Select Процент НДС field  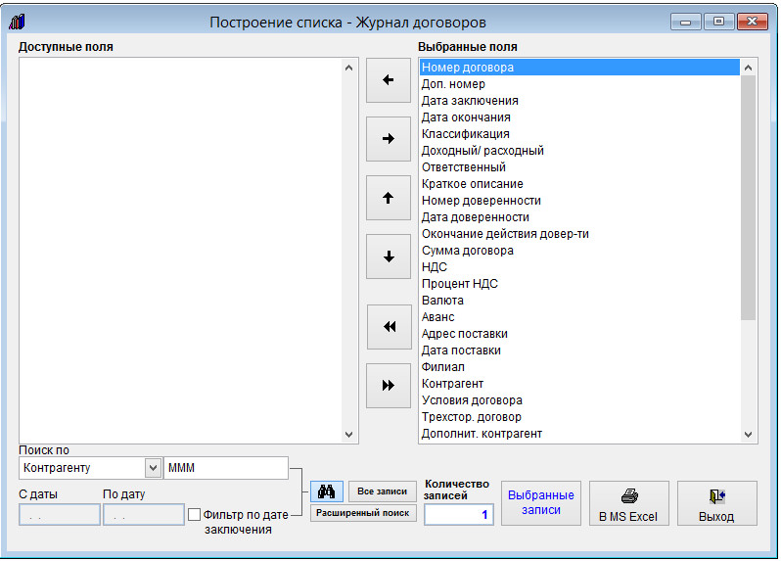pyautogui.click(x=580, y=284)
